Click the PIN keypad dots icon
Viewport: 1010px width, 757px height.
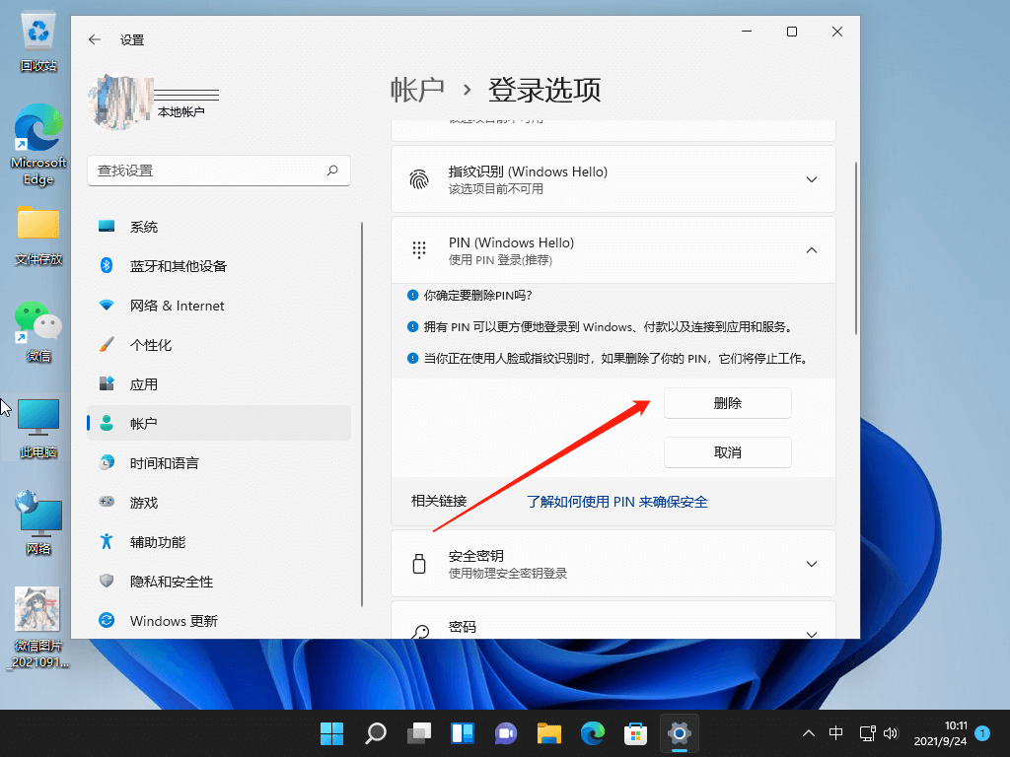pos(419,249)
